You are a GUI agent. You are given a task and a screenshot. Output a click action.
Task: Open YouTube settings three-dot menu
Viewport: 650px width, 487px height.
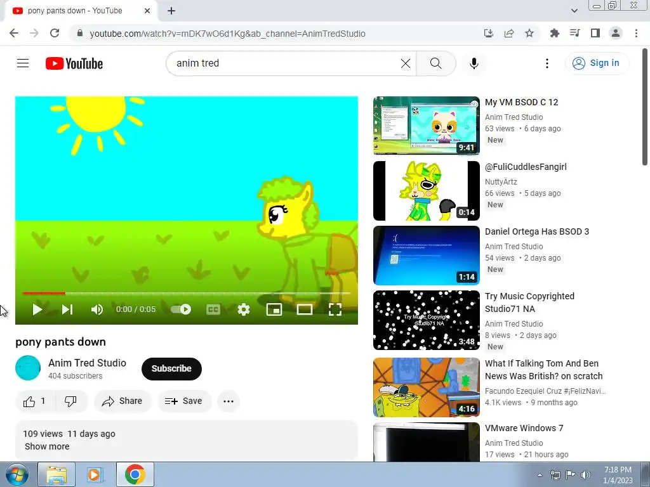[547, 63]
